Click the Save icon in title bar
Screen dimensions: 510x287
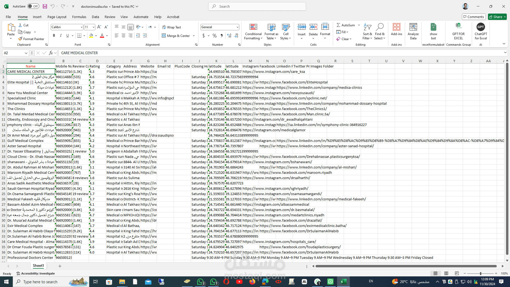pos(45,6)
